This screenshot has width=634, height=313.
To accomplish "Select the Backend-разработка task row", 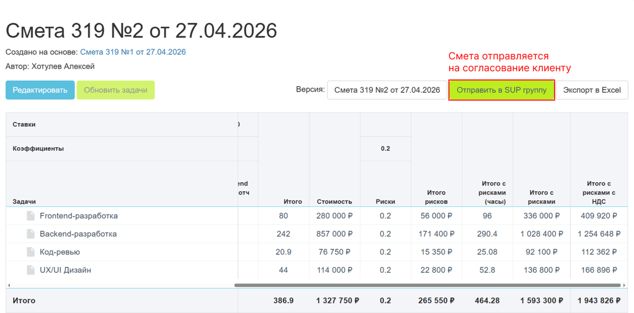I will pos(78,234).
